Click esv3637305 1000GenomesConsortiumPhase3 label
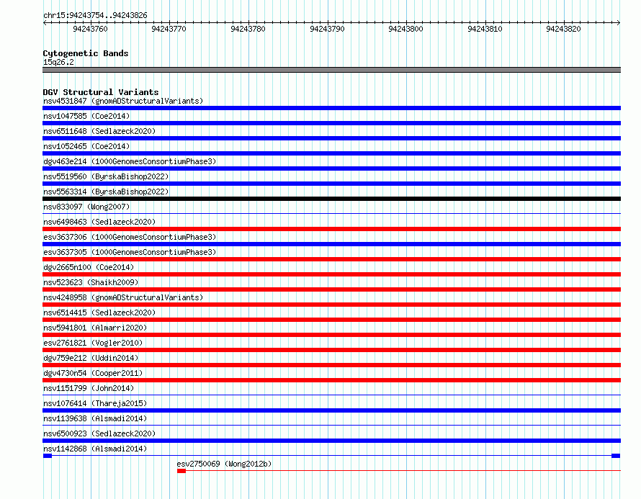This screenshot has height=499, width=641. click(130, 252)
